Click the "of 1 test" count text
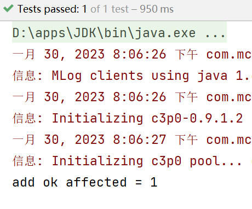This screenshot has height=209, width=252. pyautogui.click(x=110, y=9)
